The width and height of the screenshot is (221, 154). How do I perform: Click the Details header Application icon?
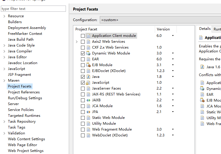click(x=201, y=37)
